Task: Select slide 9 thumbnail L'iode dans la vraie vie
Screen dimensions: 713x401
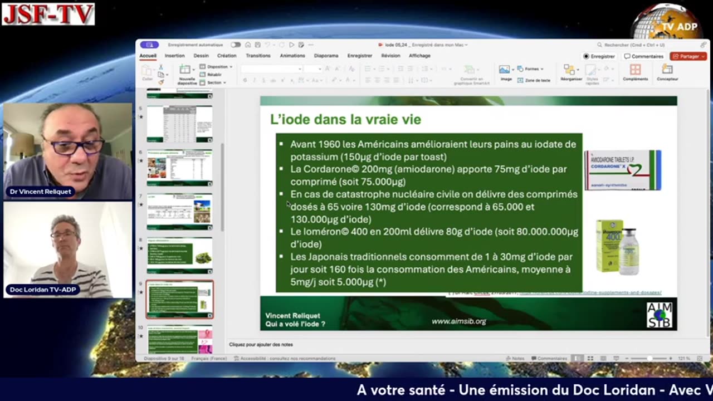Action: 179,299
